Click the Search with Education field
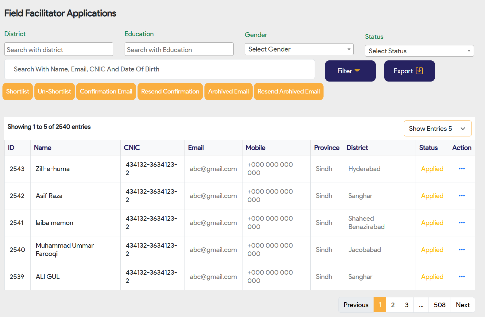Screen dimensions: 485x317 [179, 49]
